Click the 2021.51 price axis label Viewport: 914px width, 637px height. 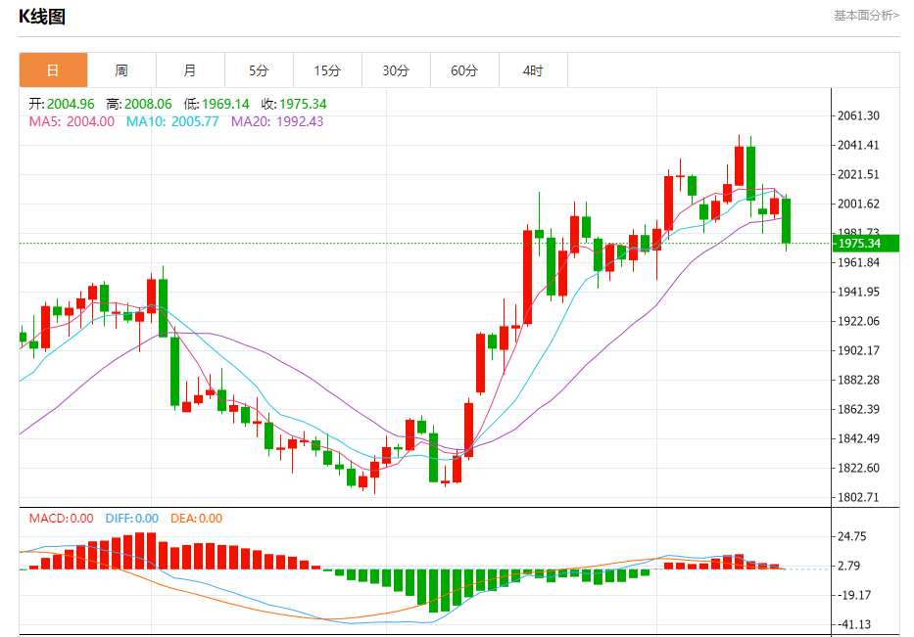[x=858, y=174]
